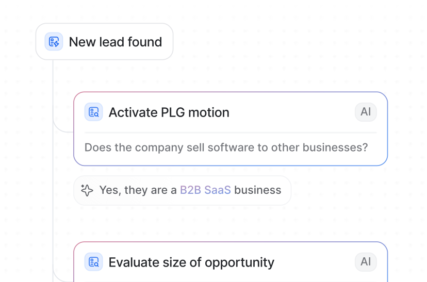The height and width of the screenshot is (282, 427).
Task: Select the Activate PLG motion title
Action: (x=169, y=112)
